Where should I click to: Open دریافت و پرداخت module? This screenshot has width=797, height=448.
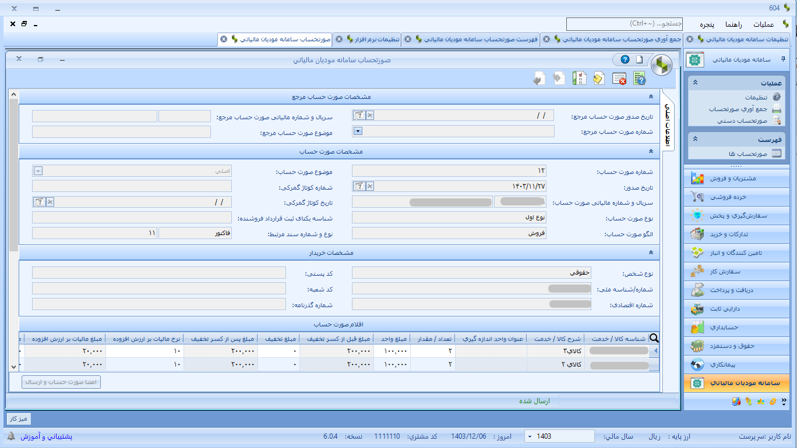coord(736,290)
